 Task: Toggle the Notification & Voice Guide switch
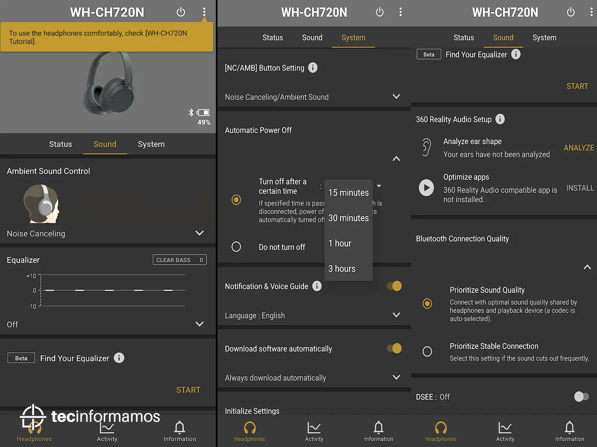point(394,286)
